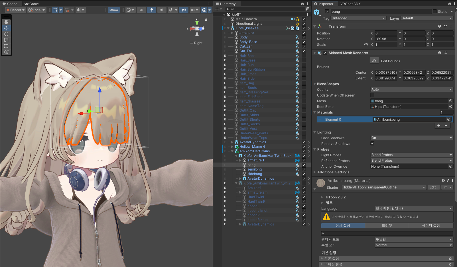Toggle scene lighting bulb icon
The height and width of the screenshot is (267, 457).
[152, 10]
